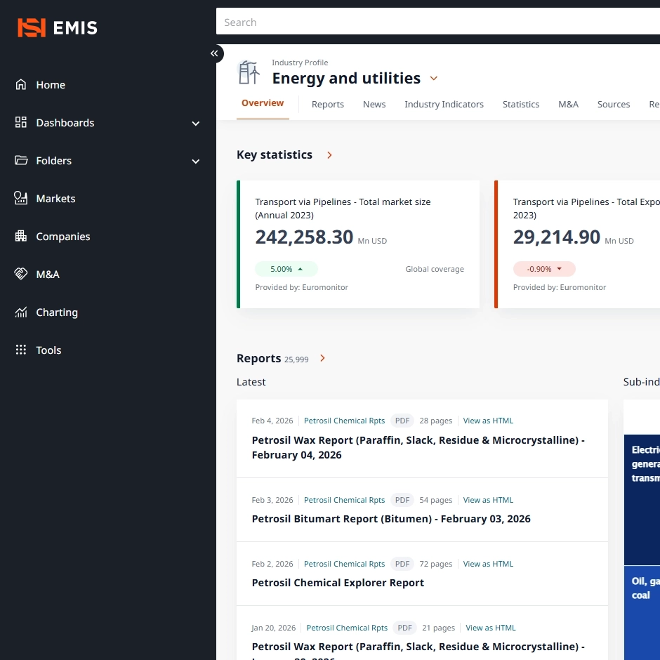Switch to the Industry Indicators tab
Image resolution: width=660 pixels, height=660 pixels.
pyautogui.click(x=444, y=105)
